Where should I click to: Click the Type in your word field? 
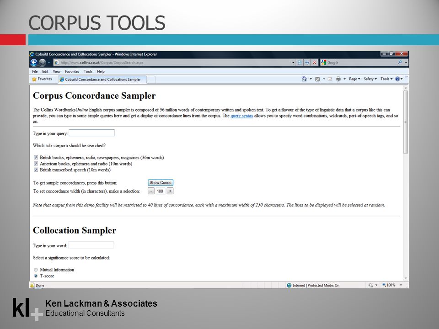(x=91, y=245)
